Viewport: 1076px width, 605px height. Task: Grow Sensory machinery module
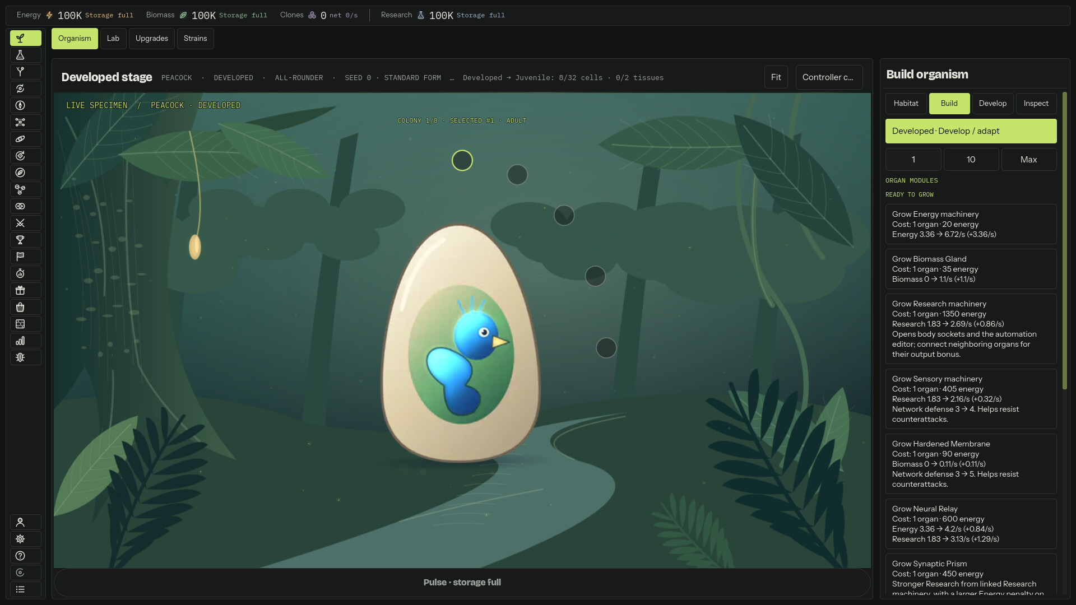pyautogui.click(x=971, y=399)
